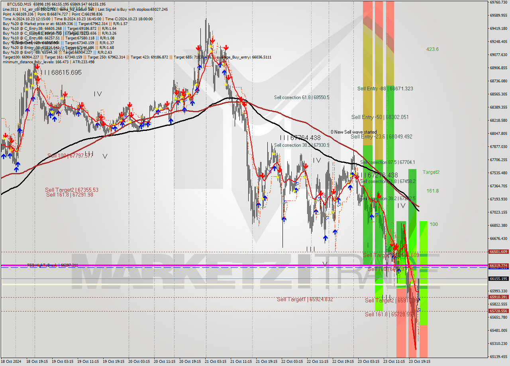
Task: Click the 'I I I 67764.438' wave label
Action: pyautogui.click(x=300, y=138)
